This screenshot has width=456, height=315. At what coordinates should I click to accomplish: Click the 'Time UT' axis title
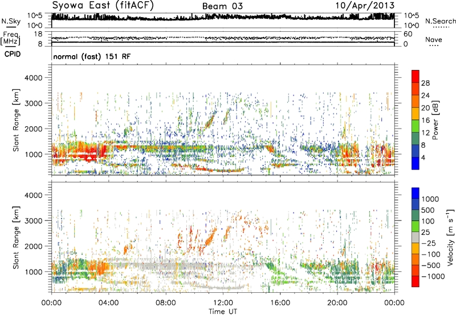coord(223,312)
